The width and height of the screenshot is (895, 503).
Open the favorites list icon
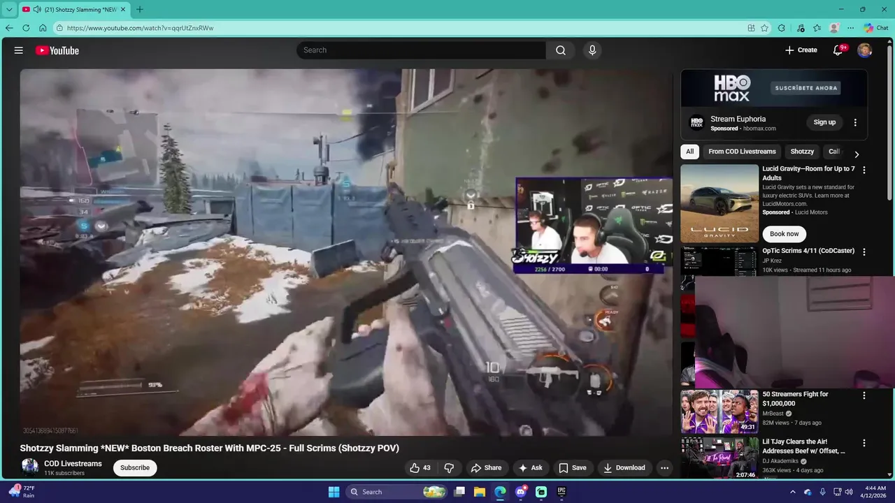pyautogui.click(x=817, y=28)
